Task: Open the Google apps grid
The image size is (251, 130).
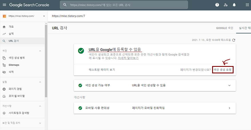Action: [x=247, y=5]
